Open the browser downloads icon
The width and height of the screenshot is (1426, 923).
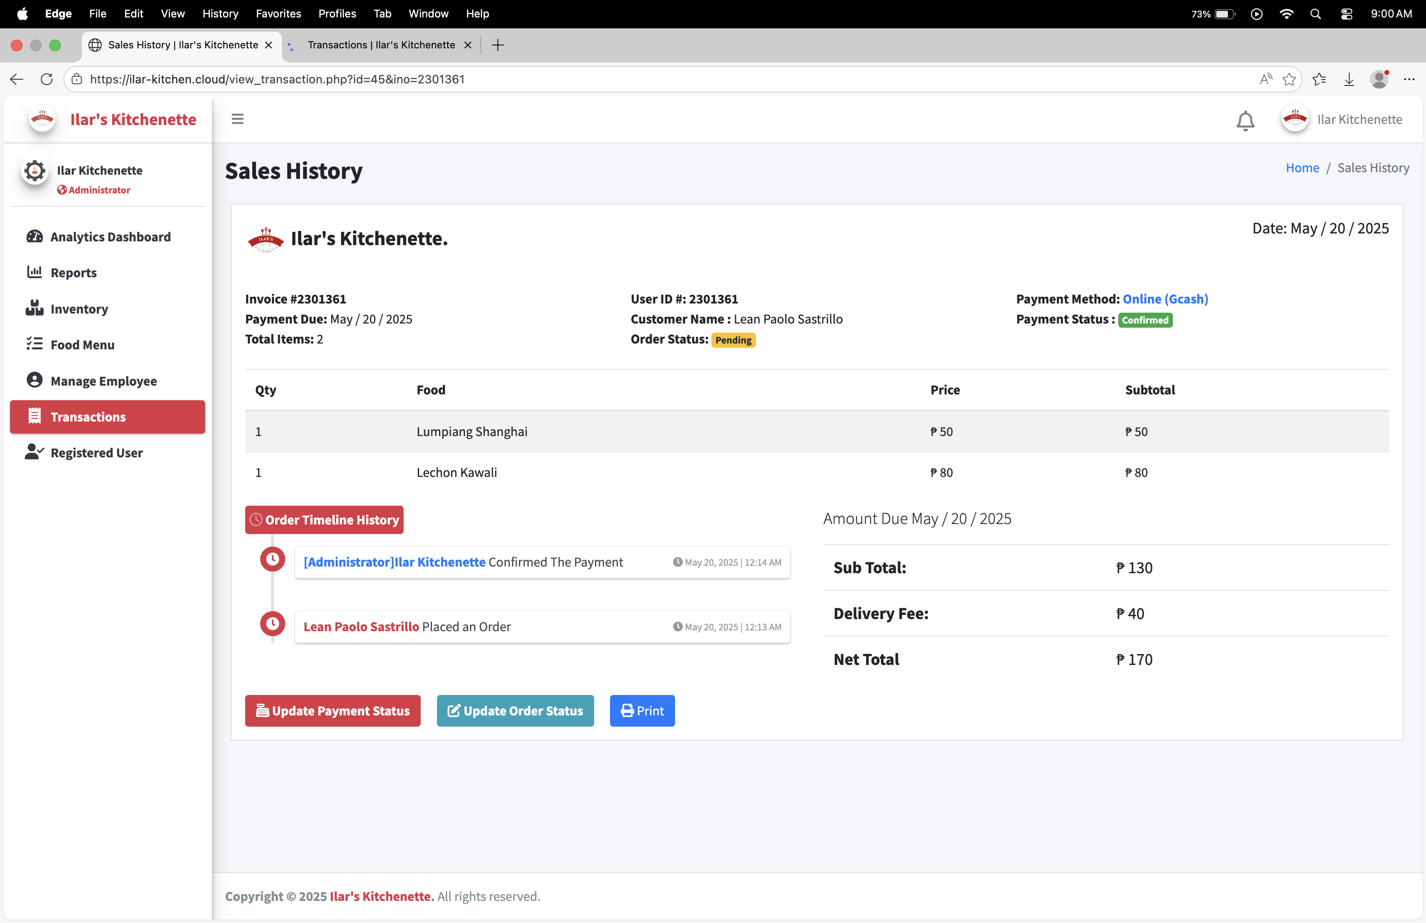click(x=1349, y=79)
